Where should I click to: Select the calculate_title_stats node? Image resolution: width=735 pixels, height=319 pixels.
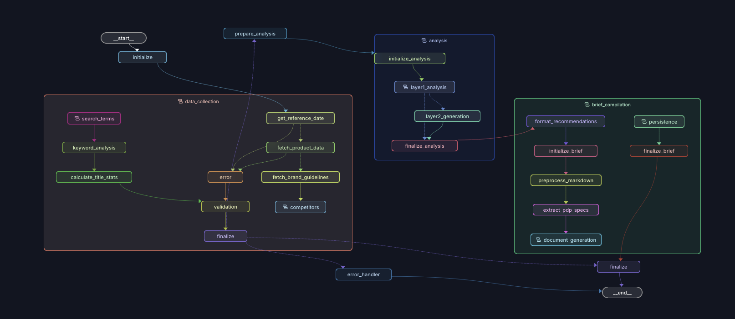94,177
